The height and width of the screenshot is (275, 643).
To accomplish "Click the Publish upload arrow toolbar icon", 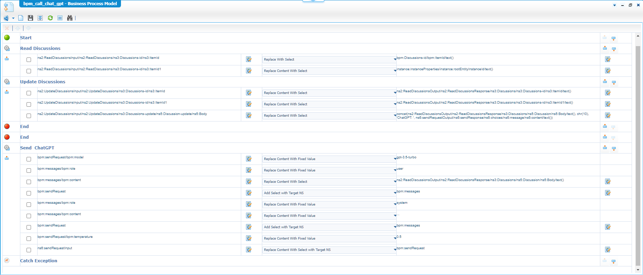I will click(40, 18).
